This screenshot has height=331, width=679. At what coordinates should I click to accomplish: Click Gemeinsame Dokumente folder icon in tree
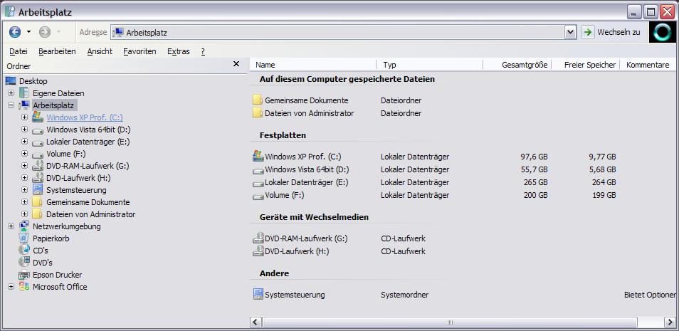38,202
